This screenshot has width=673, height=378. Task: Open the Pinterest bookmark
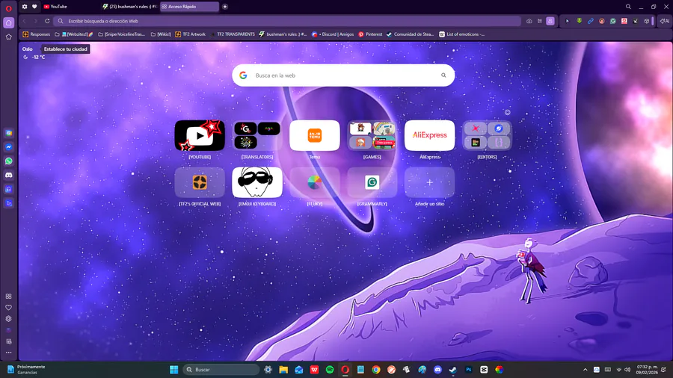point(370,34)
